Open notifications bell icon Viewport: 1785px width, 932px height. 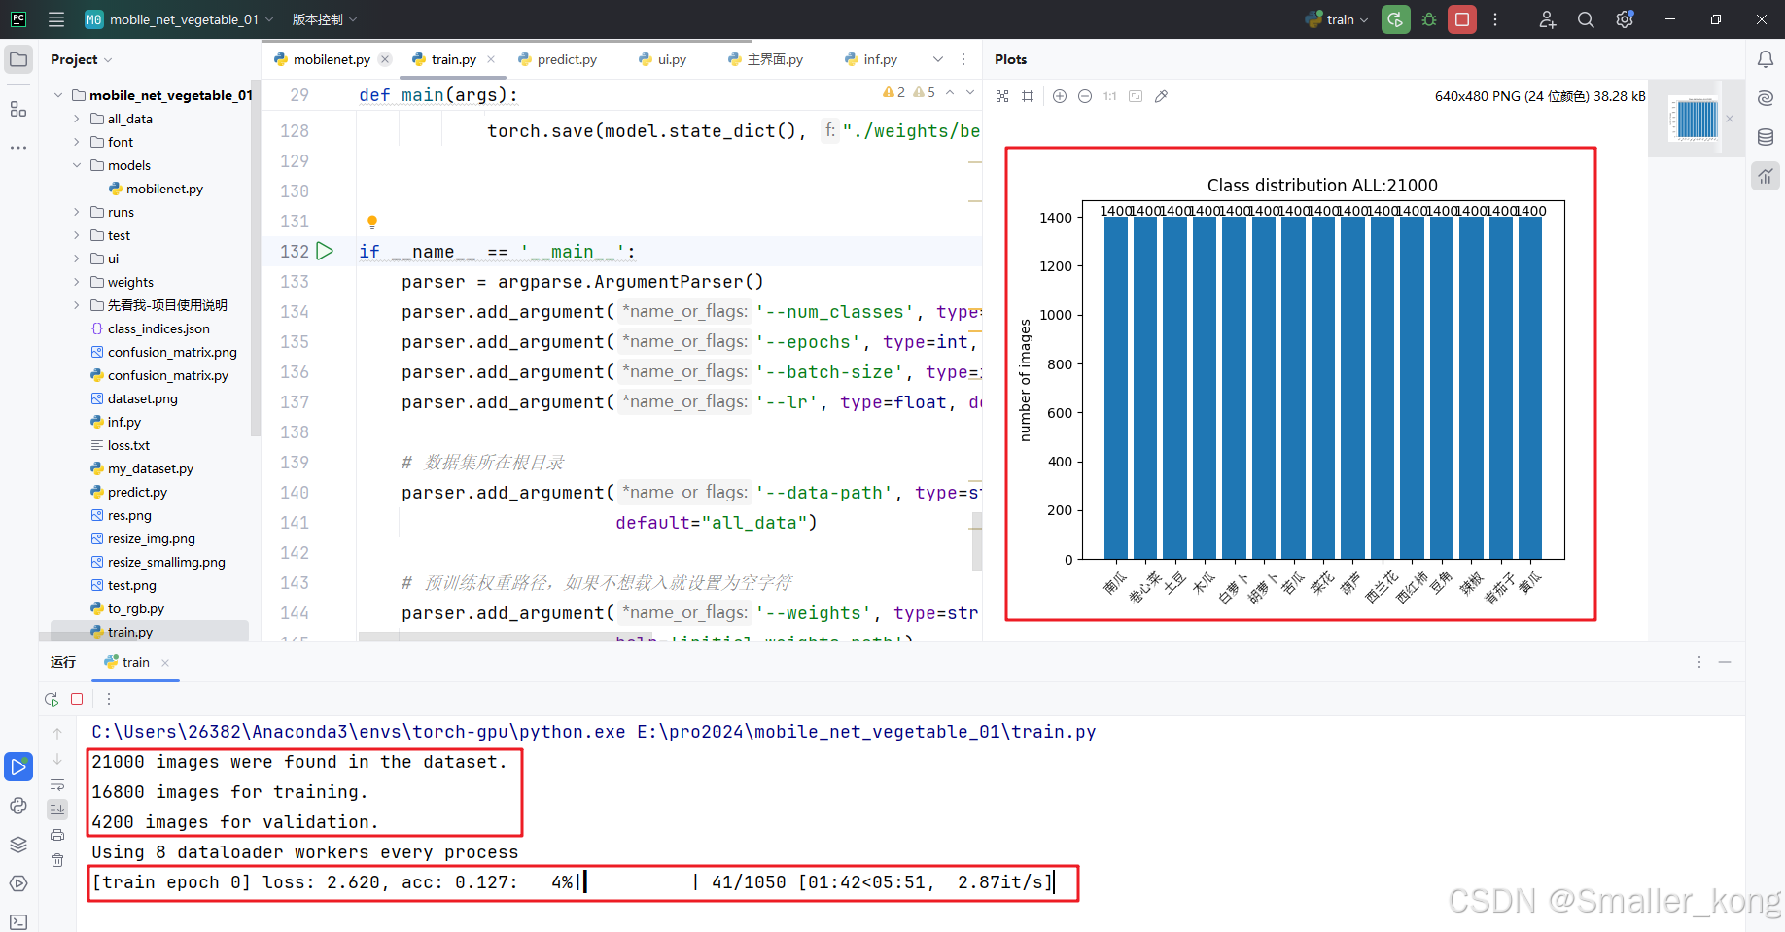(x=1766, y=59)
